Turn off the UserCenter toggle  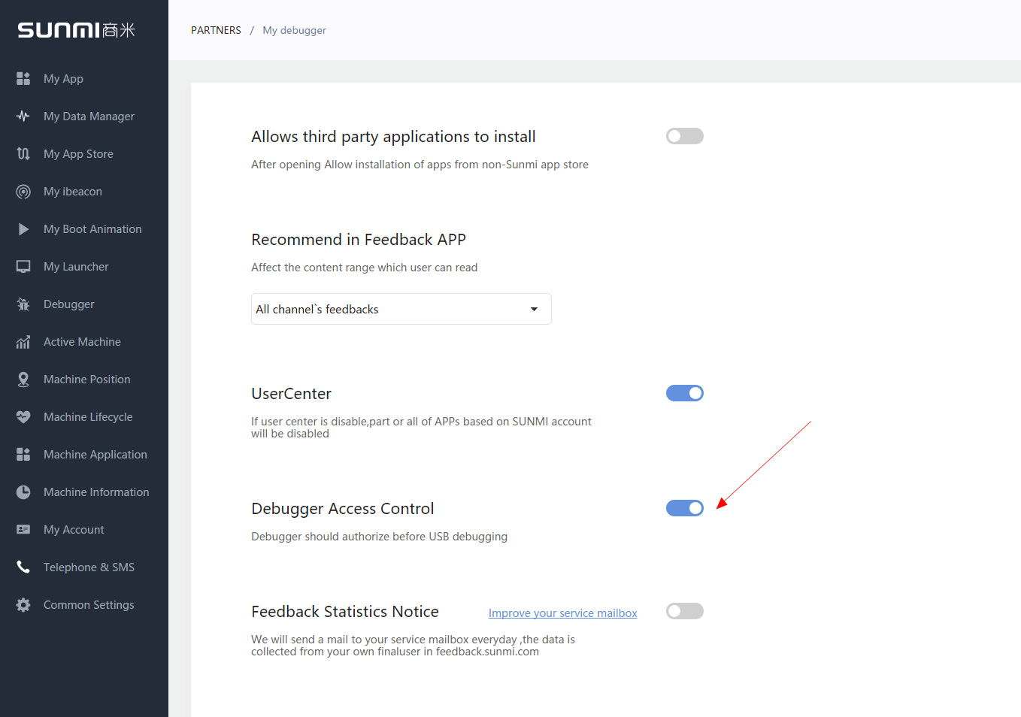(685, 393)
